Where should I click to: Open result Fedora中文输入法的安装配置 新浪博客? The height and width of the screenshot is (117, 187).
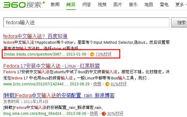(x=59, y=96)
